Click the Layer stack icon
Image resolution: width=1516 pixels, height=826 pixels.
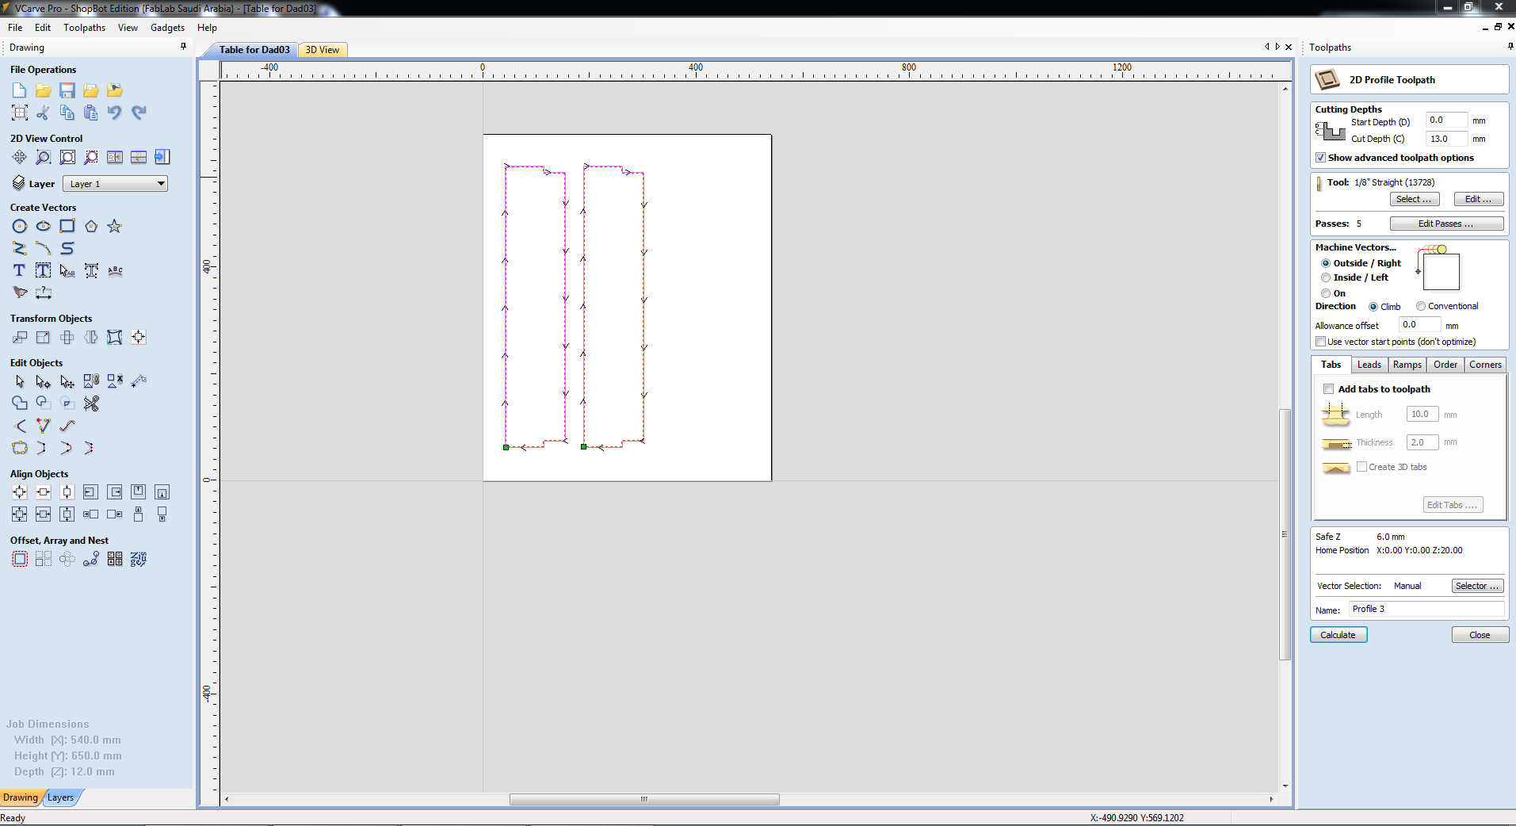(19, 183)
